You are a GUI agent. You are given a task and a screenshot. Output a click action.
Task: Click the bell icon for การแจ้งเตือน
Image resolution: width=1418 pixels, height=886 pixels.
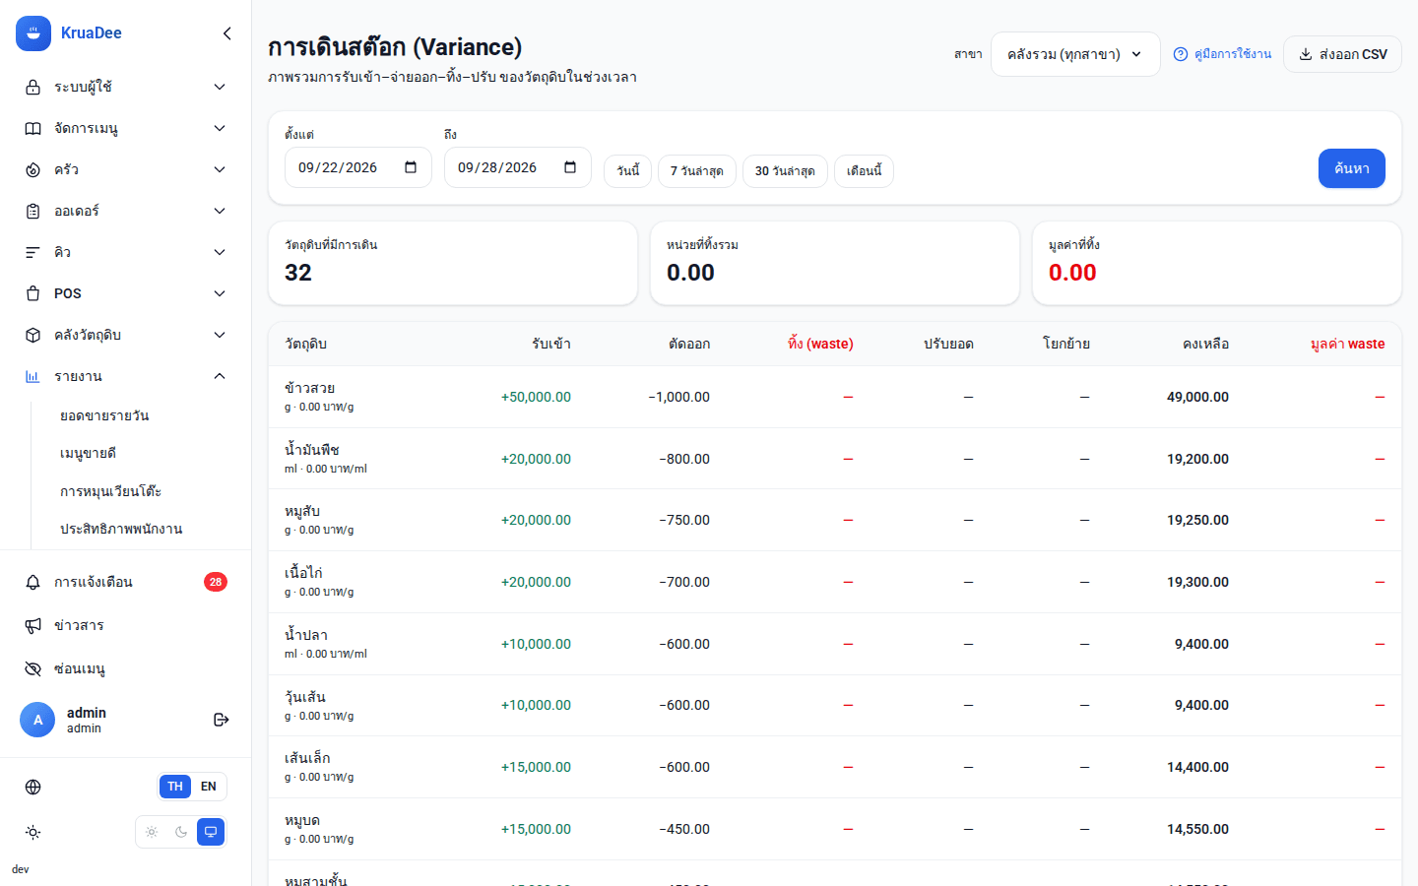(32, 582)
